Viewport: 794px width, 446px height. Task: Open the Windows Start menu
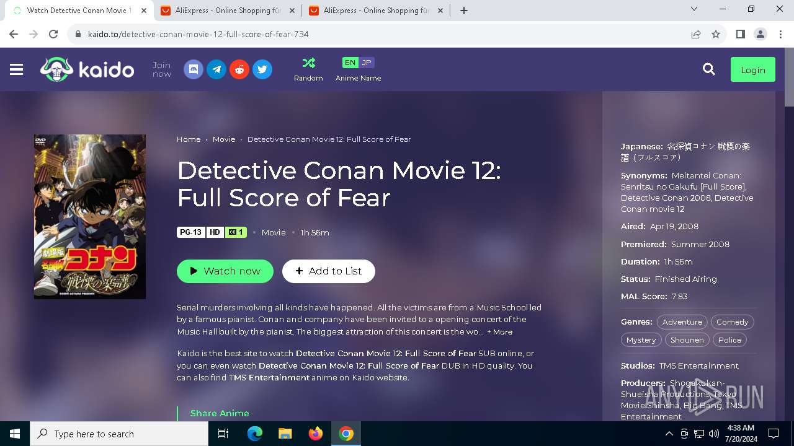[x=15, y=434]
